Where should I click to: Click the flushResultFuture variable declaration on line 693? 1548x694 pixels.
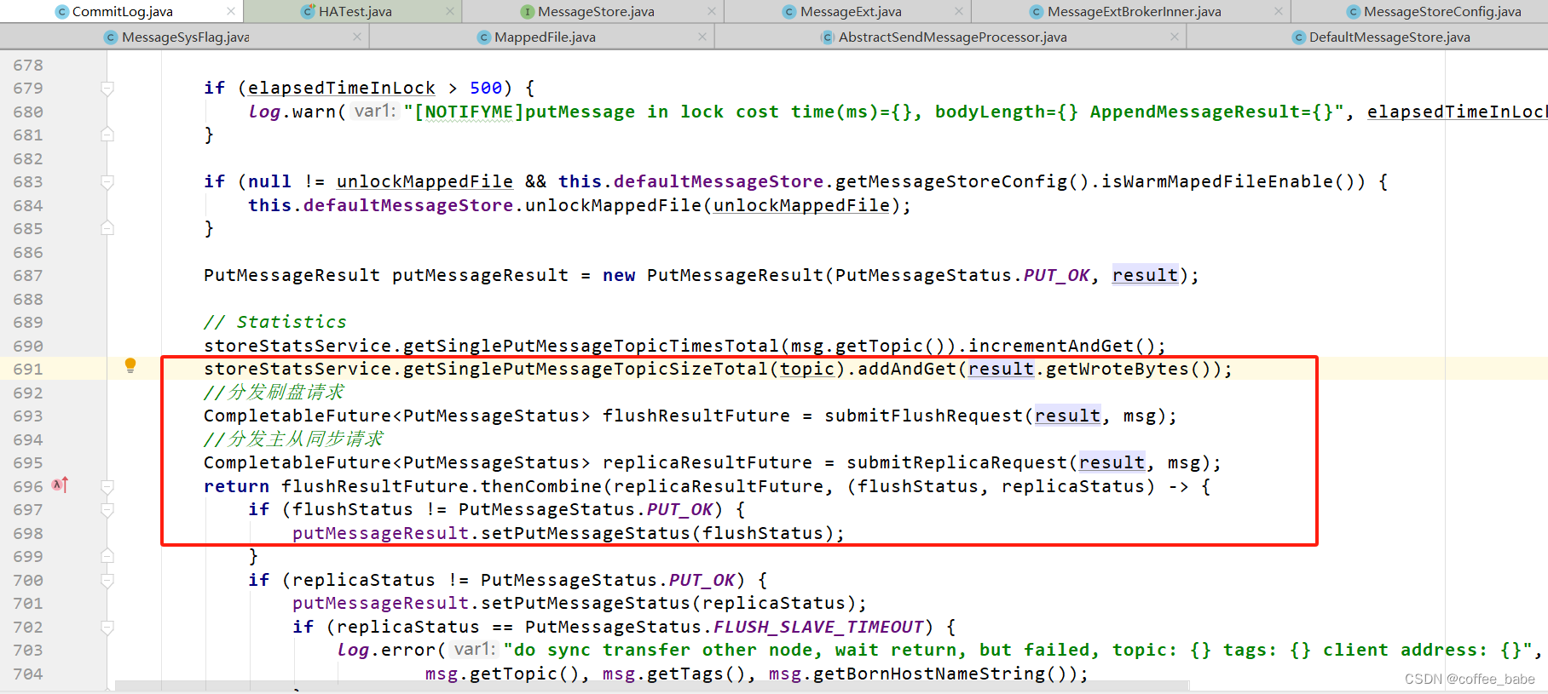[696, 416]
